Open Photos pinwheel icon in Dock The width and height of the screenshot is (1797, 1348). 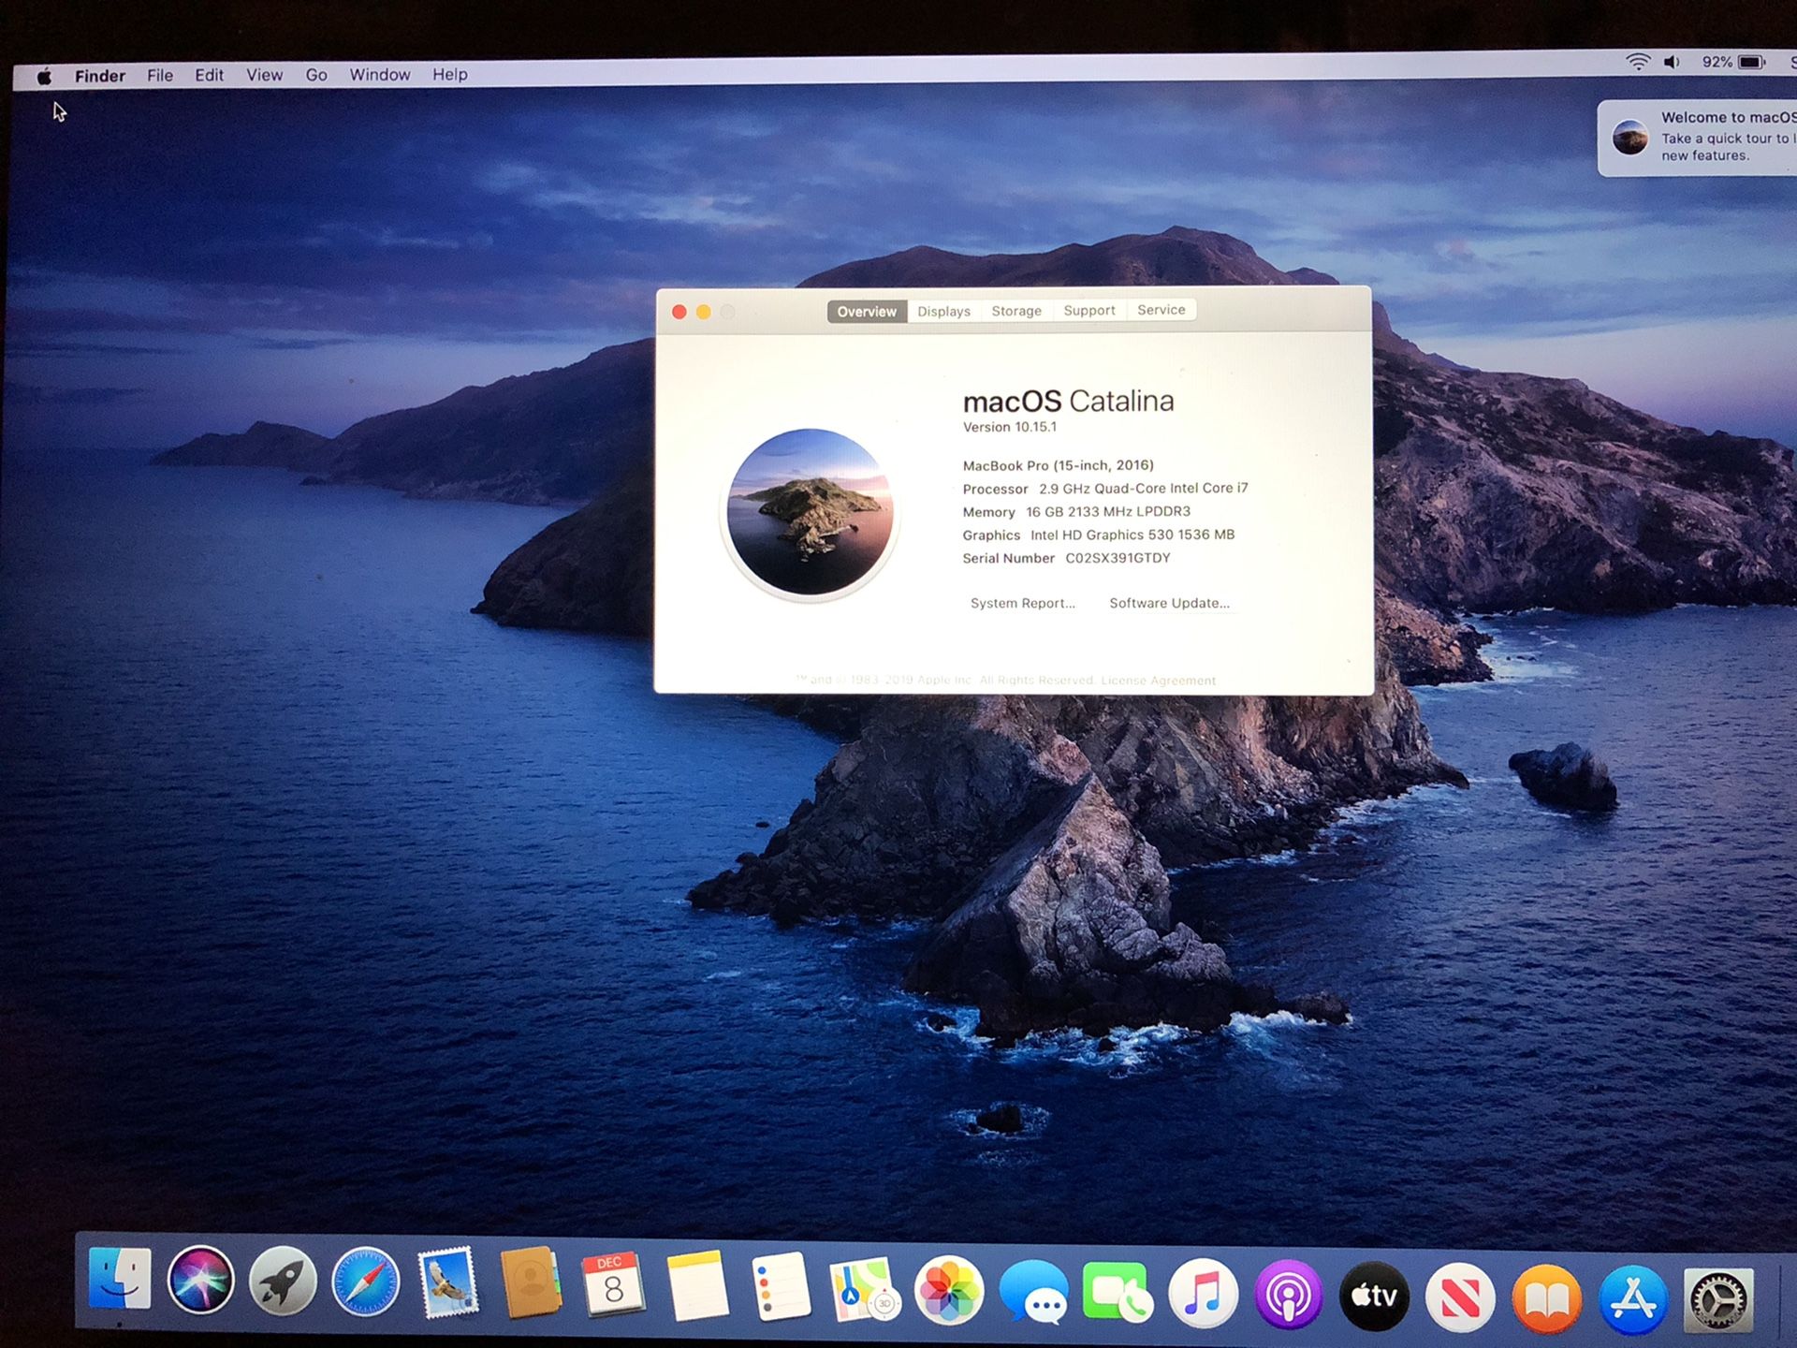click(x=948, y=1292)
